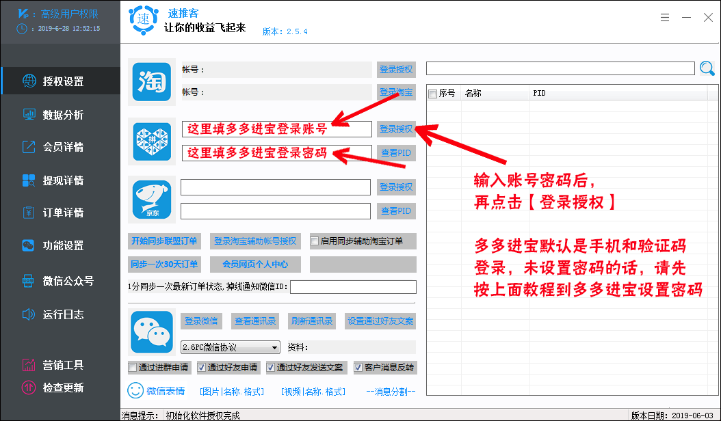721x421 pixels.
Task: Click the VIP 高级用户权限 badge icon
Action: point(23,14)
